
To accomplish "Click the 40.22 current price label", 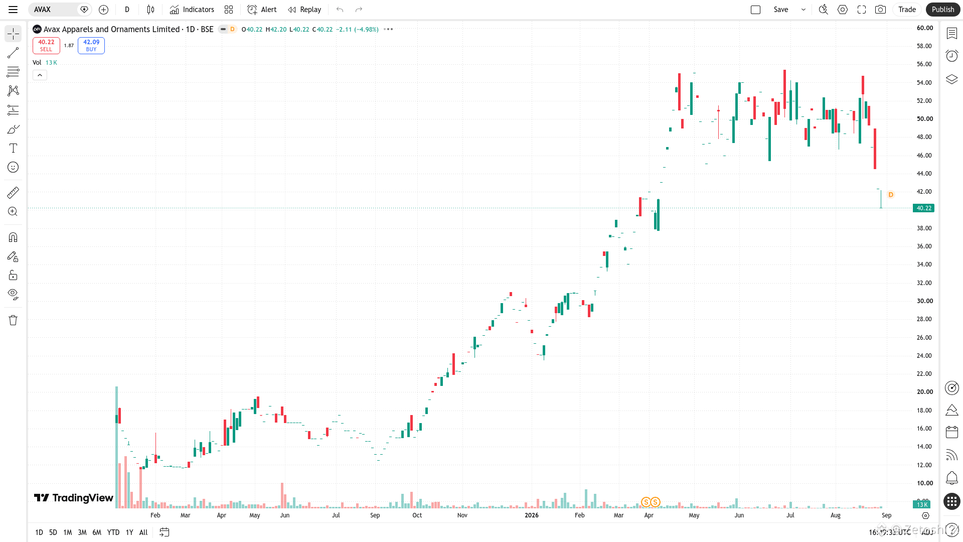I will 924,208.
